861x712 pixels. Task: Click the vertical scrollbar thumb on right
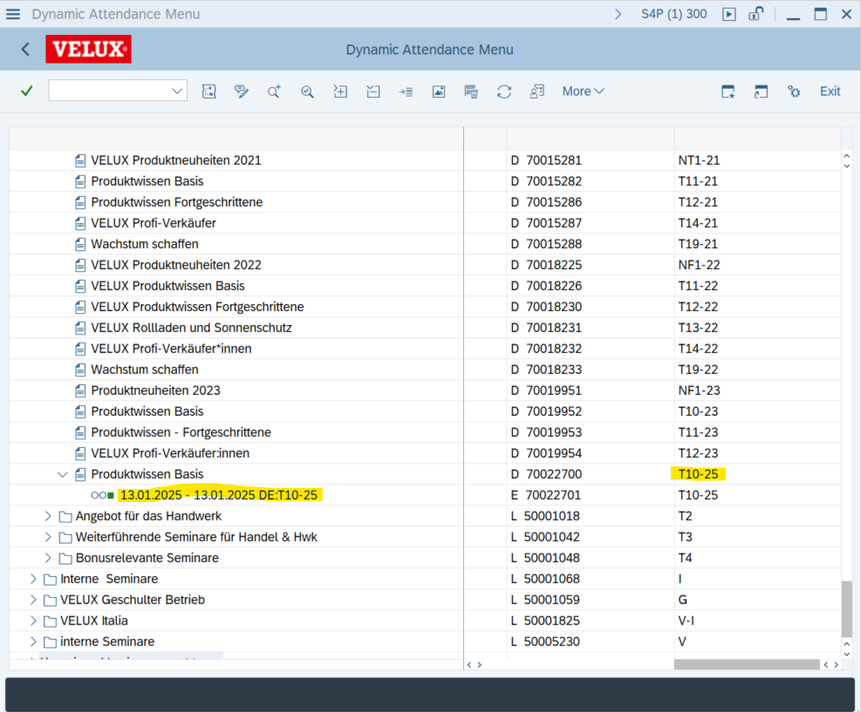pos(846,608)
